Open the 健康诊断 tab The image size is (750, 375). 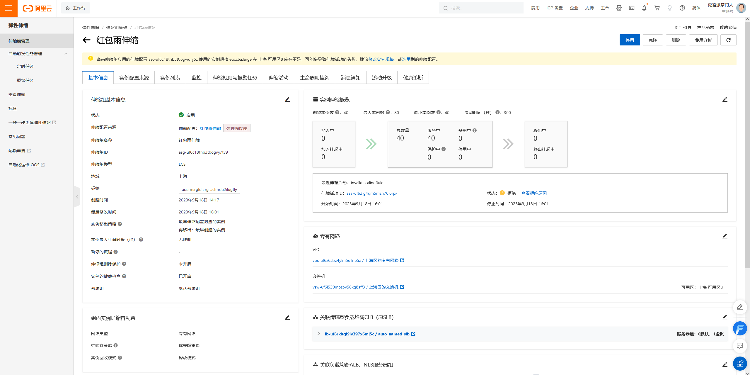[x=413, y=78]
